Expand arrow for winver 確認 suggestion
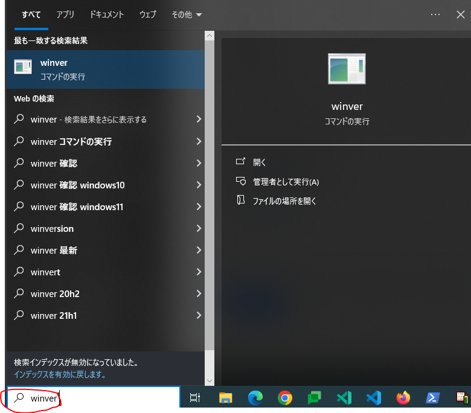 [x=199, y=163]
